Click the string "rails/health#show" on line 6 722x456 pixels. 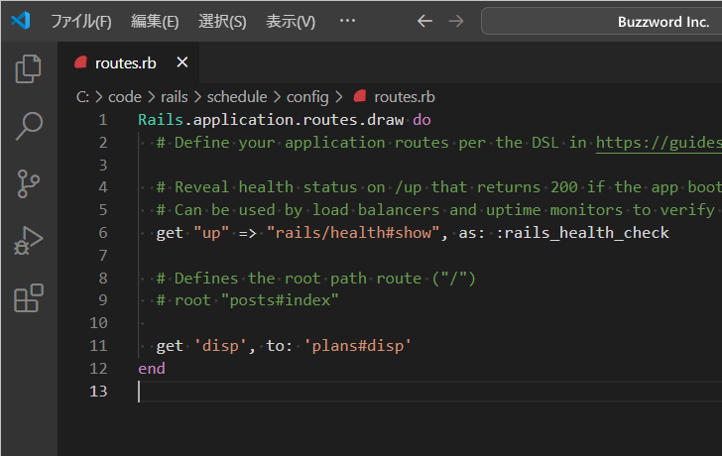pyautogui.click(x=353, y=233)
